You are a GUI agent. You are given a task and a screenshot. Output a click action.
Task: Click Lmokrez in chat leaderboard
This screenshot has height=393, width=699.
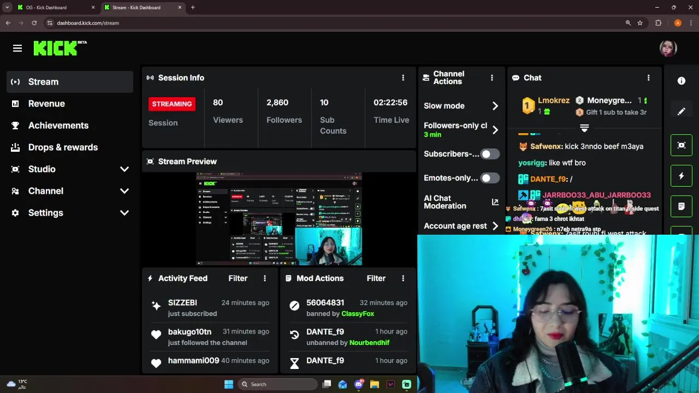pyautogui.click(x=554, y=100)
